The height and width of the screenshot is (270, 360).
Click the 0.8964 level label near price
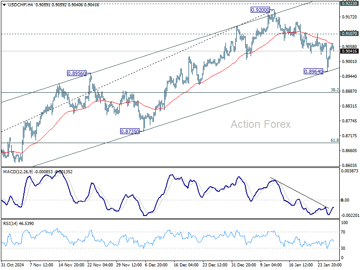(314, 71)
